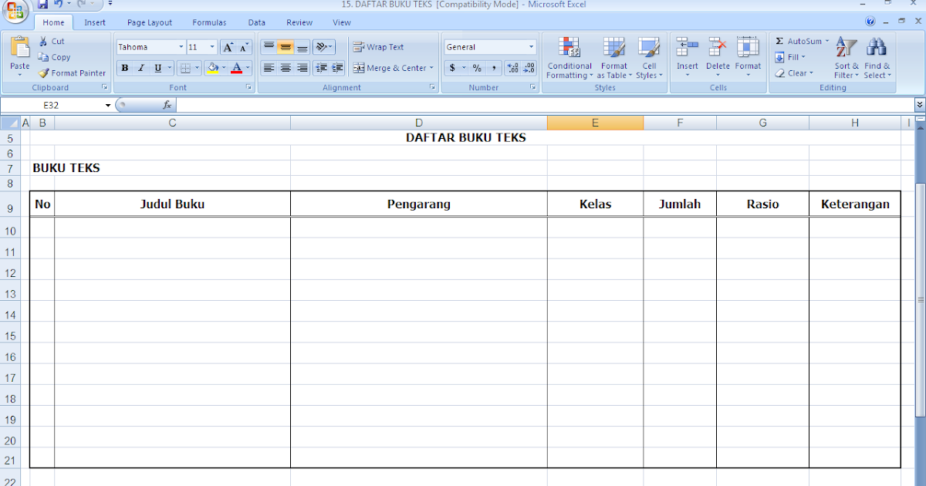Open the Page Layout ribbon tab
This screenshot has height=486, width=926.
tap(149, 22)
